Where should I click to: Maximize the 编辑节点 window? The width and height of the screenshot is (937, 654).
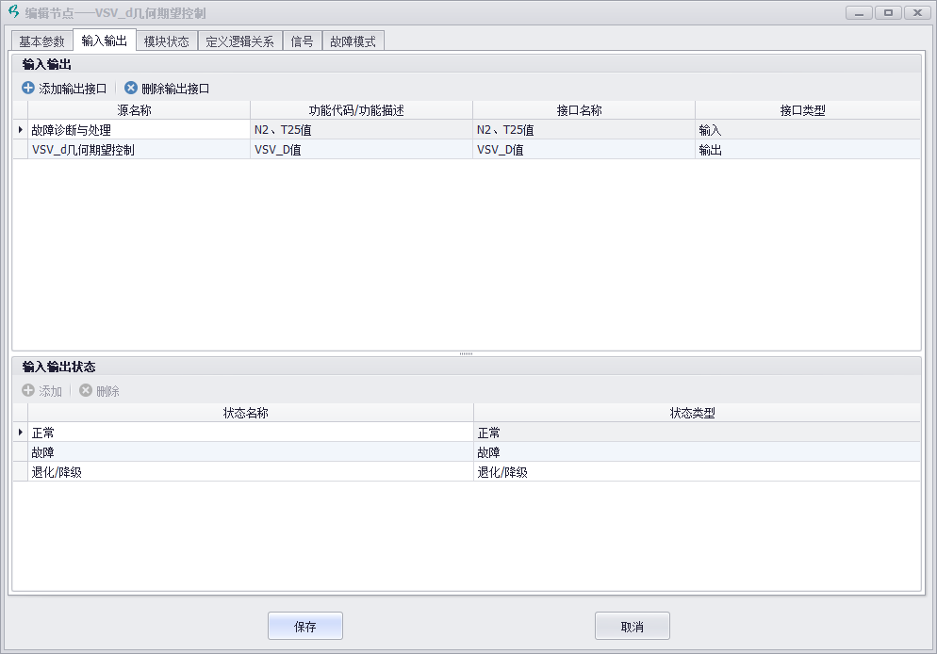[x=889, y=12]
